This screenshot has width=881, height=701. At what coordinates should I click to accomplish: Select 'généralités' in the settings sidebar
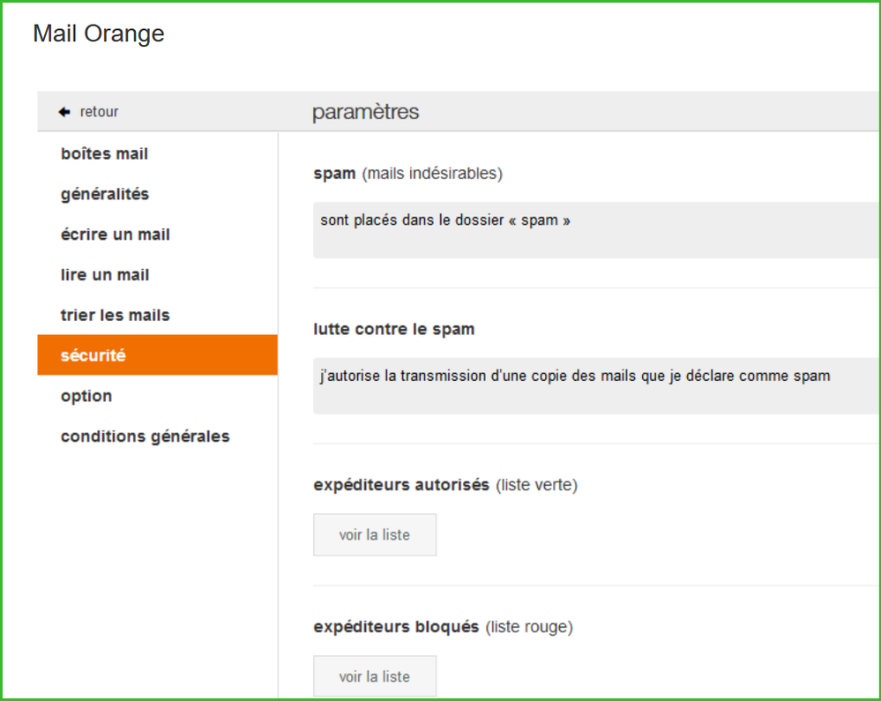(x=105, y=194)
